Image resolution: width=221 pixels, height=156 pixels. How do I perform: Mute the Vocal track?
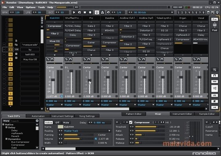[x=198, y=59]
